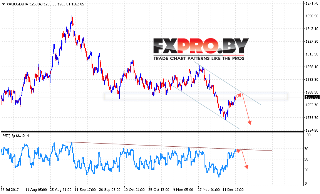Click the 9 Nov 05:00 time label
Viewport: 320px width, 194px height.
click(x=183, y=189)
